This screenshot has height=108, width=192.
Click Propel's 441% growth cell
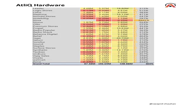pos(144,28)
